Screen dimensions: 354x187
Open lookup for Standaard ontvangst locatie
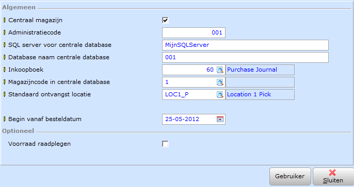[x=220, y=95]
